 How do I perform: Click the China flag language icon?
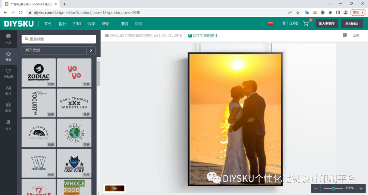coord(270,24)
